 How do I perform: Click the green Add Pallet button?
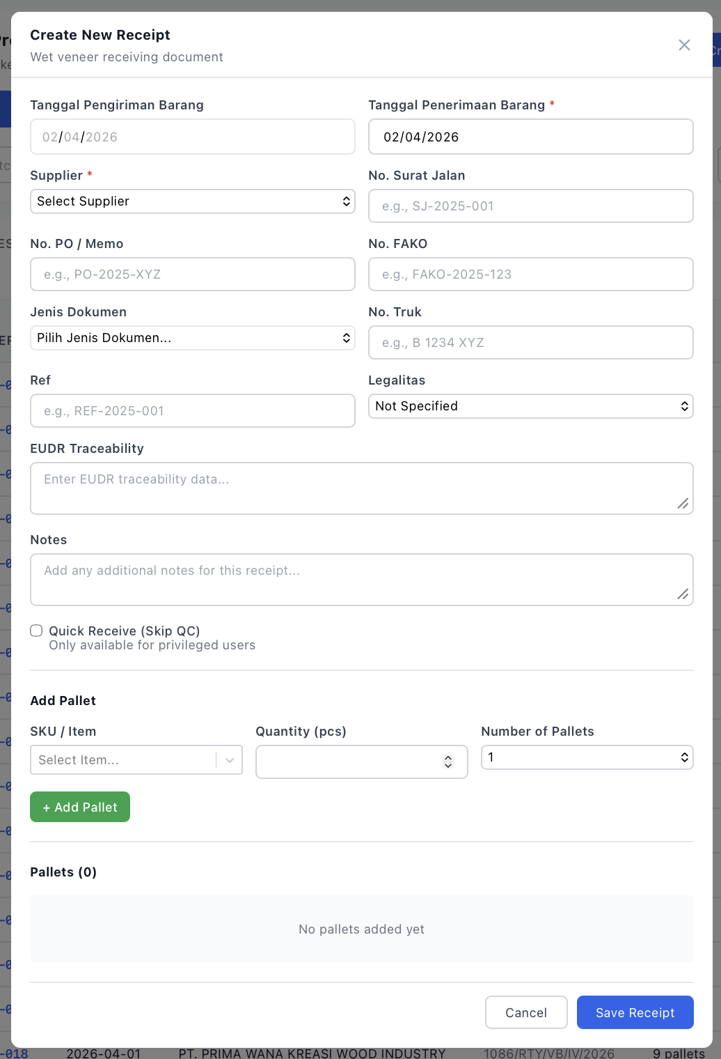(x=80, y=807)
